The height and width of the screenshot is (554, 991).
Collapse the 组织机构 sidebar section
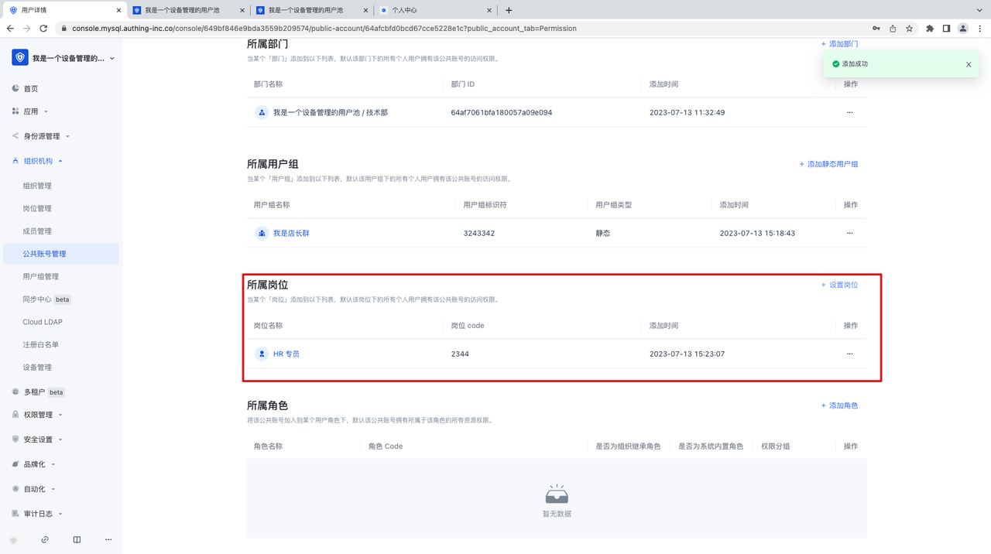pyautogui.click(x=38, y=161)
